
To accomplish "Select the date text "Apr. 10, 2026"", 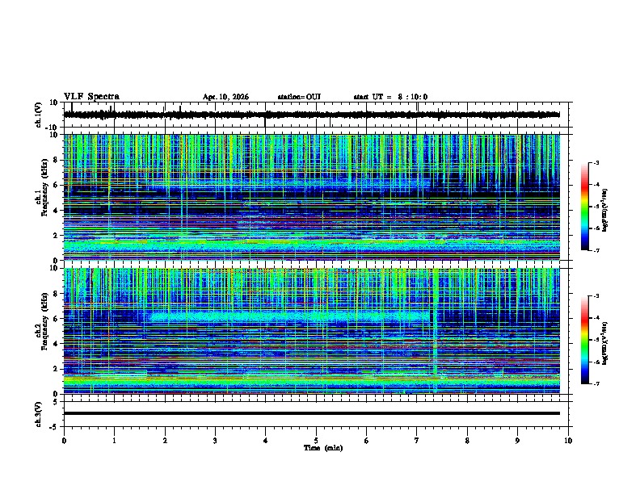I will tap(225, 97).
